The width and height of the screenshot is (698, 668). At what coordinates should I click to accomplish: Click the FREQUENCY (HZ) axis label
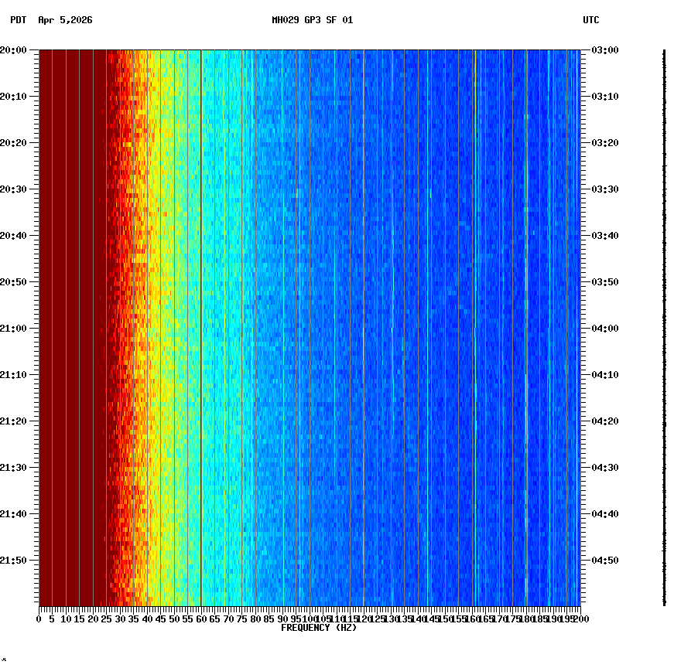[318, 627]
